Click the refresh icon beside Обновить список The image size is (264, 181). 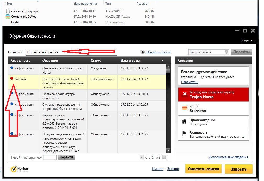tap(142, 52)
